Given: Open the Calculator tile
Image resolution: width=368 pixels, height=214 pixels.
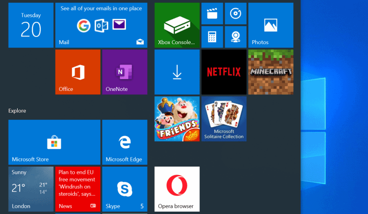Looking at the screenshot, I should point(212,37).
